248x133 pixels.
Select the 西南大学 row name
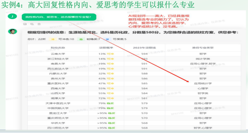point(58,88)
